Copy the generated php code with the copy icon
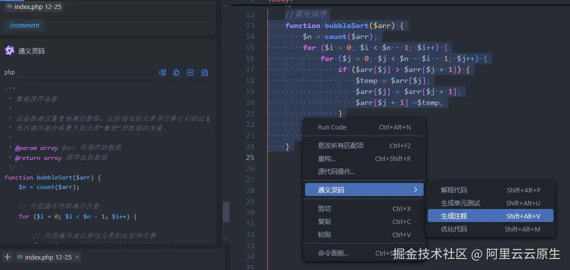The height and width of the screenshot is (270, 570). (x=177, y=72)
